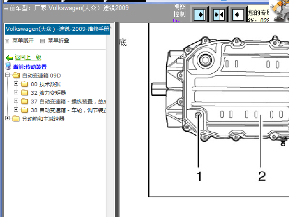This screenshot has width=289, height=217.
Task: Click the converging arrows view control button
Action: pyautogui.click(x=219, y=14)
